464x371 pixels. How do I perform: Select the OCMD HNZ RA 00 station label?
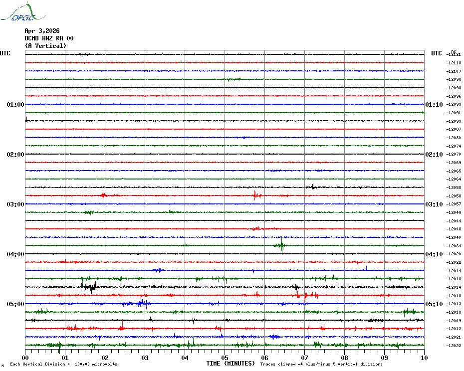point(49,38)
